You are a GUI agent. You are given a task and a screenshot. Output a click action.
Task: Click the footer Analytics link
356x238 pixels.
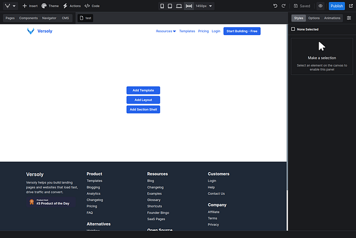pyautogui.click(x=93, y=193)
